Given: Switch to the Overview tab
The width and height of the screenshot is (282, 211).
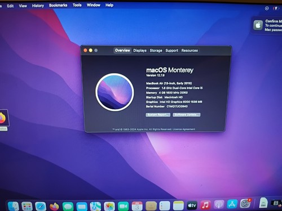Looking at the screenshot, I should pos(122,50).
